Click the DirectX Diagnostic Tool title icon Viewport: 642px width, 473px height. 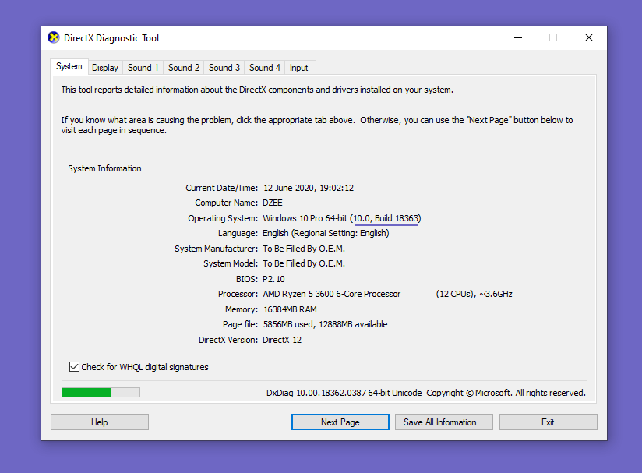coord(53,37)
